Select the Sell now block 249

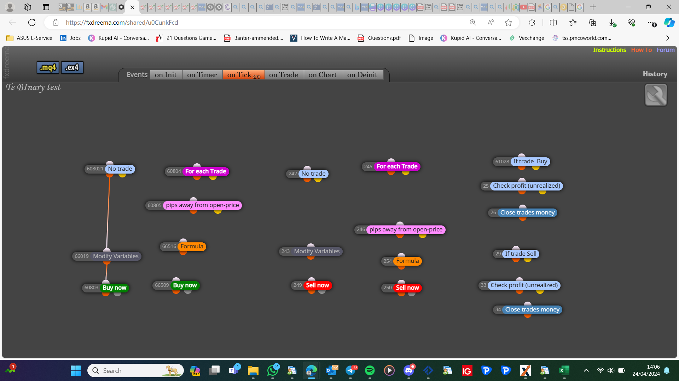click(317, 285)
